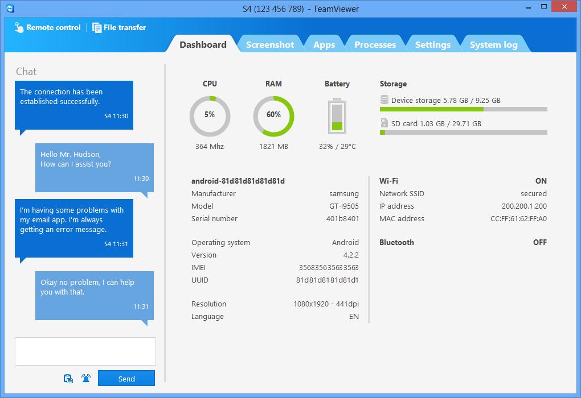581x398 pixels.
Task: Click the battery level icon
Action: (337, 117)
